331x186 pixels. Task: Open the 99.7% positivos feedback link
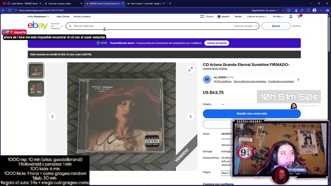click(223, 81)
